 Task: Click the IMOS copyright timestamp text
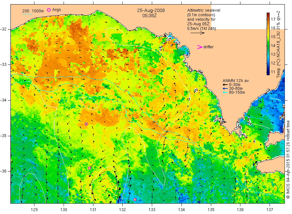click(x=288, y=159)
